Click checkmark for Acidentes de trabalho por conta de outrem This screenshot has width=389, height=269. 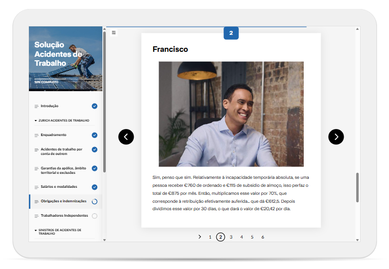pos(95,149)
